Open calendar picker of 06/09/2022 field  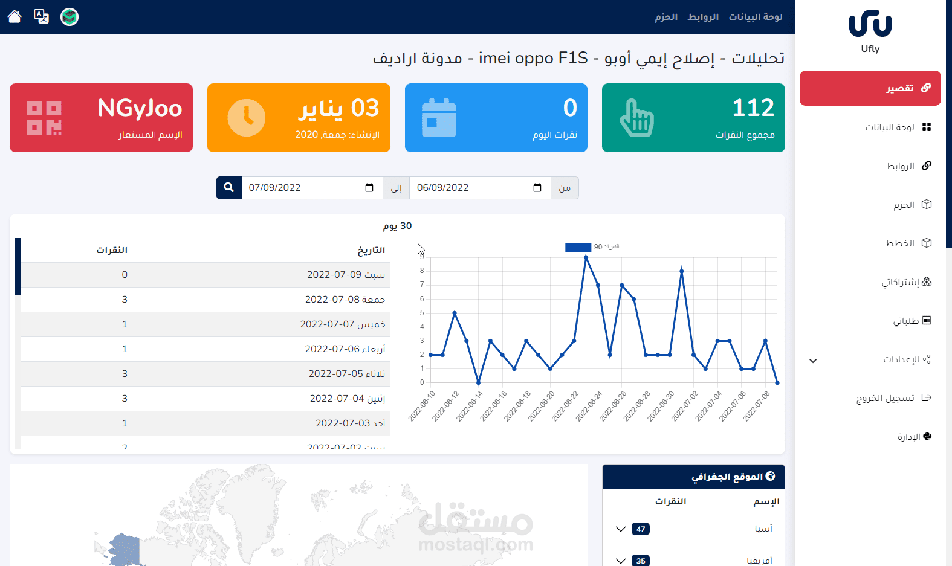537,188
